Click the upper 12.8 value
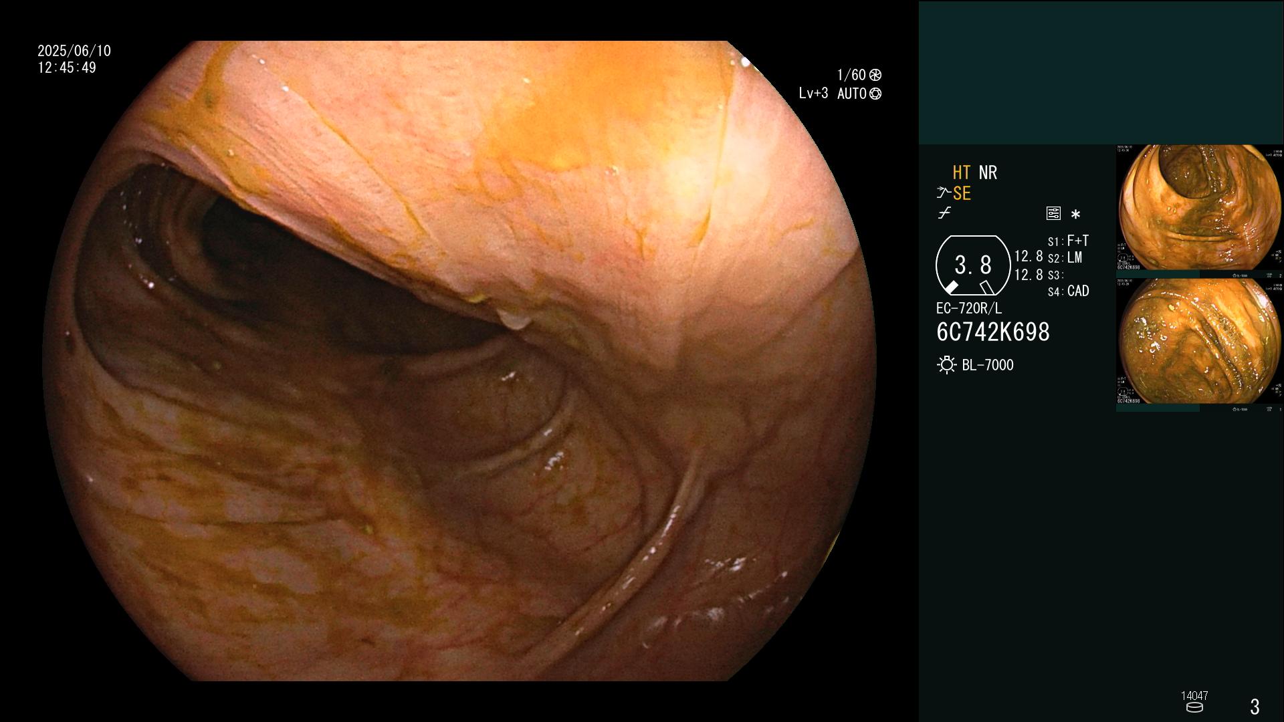Viewport: 1284px width, 722px height. (1029, 256)
